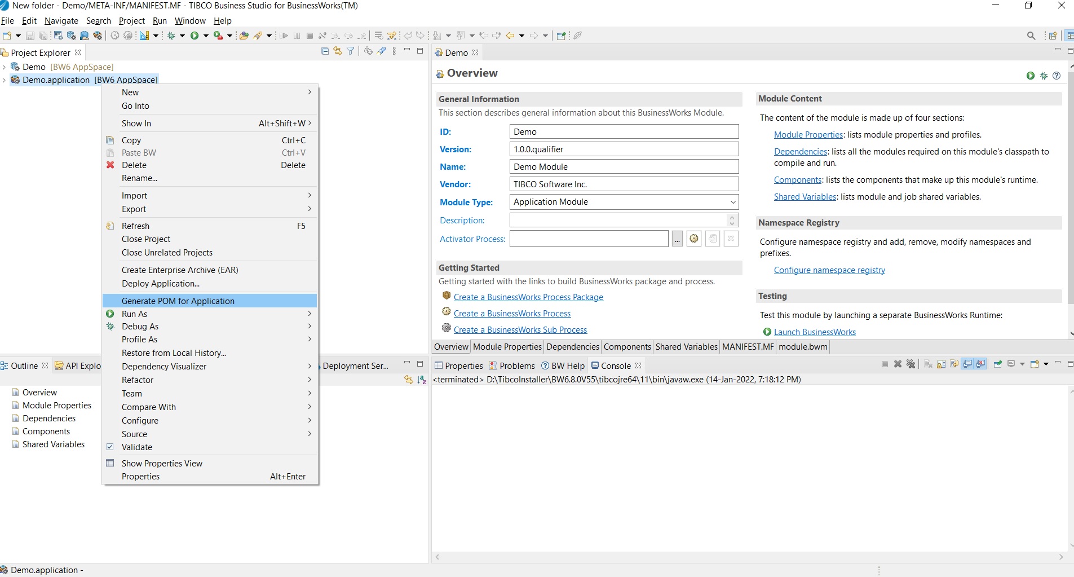Toggle Scroll Lock in Console toolbar
1074x577 pixels.
[941, 364]
